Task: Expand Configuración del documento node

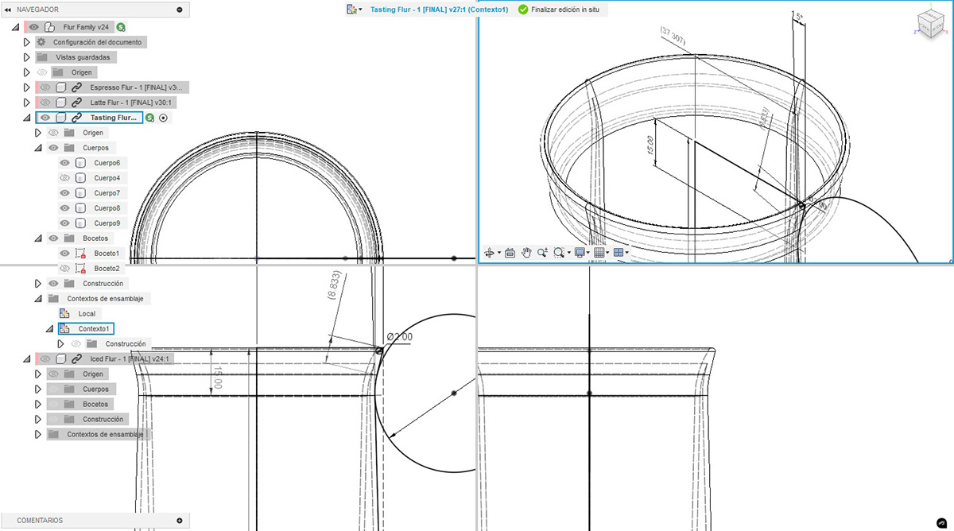Action: point(26,42)
